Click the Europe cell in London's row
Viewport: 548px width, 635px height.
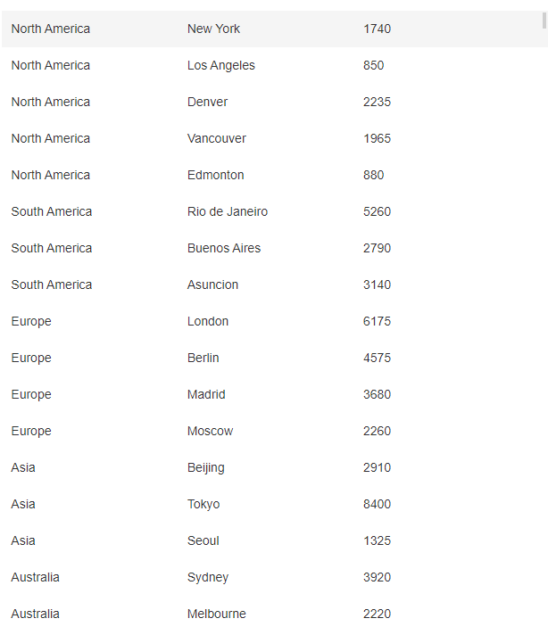pyautogui.click(x=31, y=321)
